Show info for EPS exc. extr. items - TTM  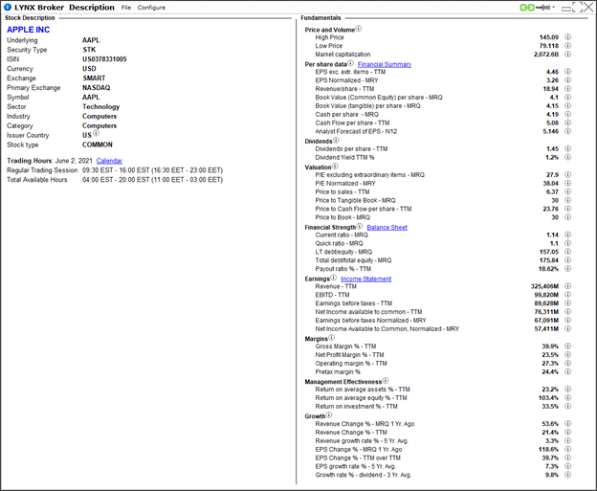(x=567, y=72)
